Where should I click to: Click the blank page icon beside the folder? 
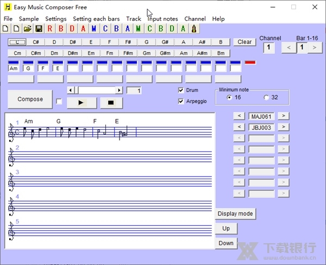tap(16, 28)
